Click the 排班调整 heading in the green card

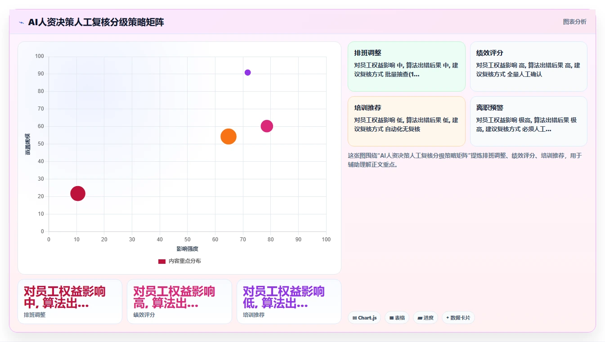click(368, 53)
